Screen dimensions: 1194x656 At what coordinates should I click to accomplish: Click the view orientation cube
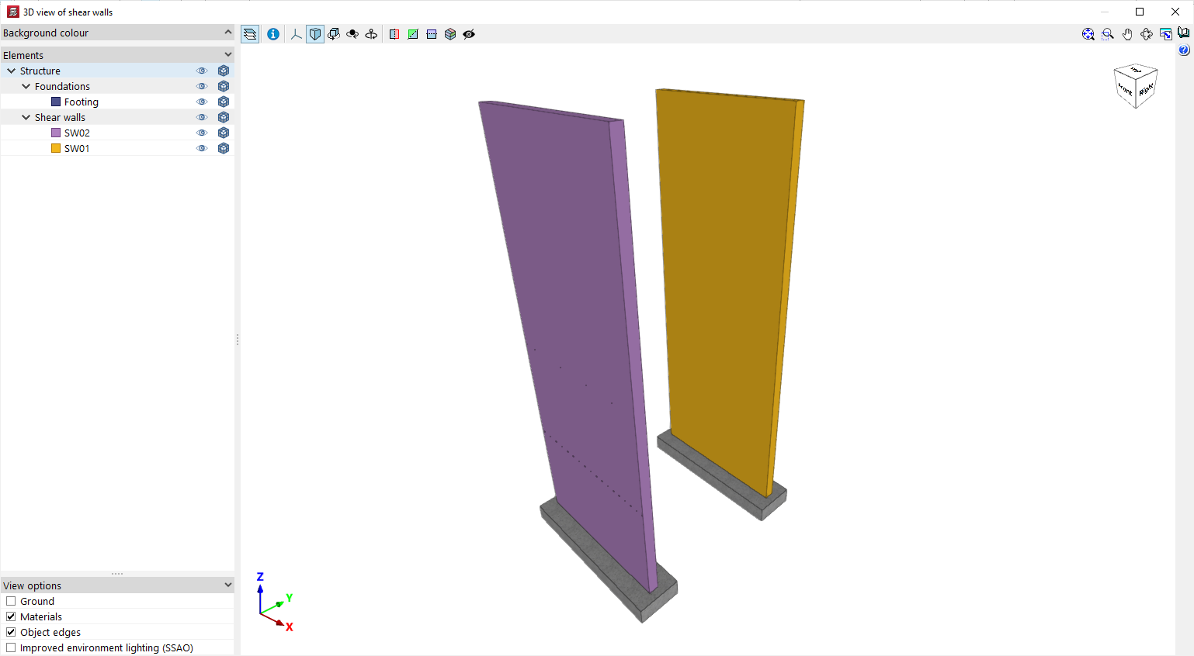(1136, 86)
